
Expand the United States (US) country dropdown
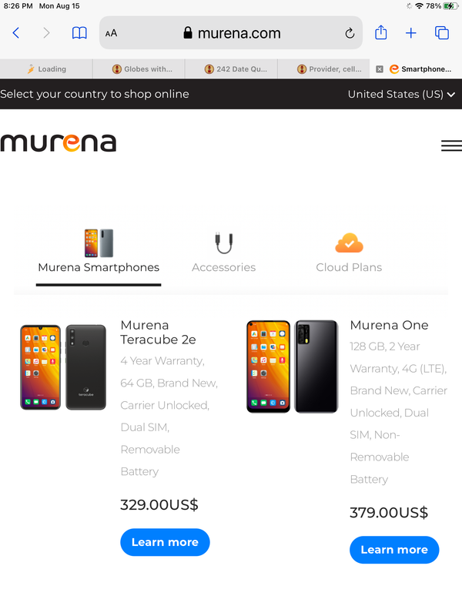pos(401,94)
